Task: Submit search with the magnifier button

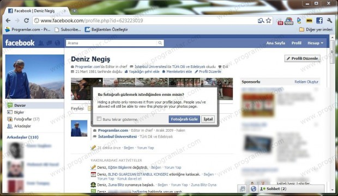Action: tap(160, 43)
